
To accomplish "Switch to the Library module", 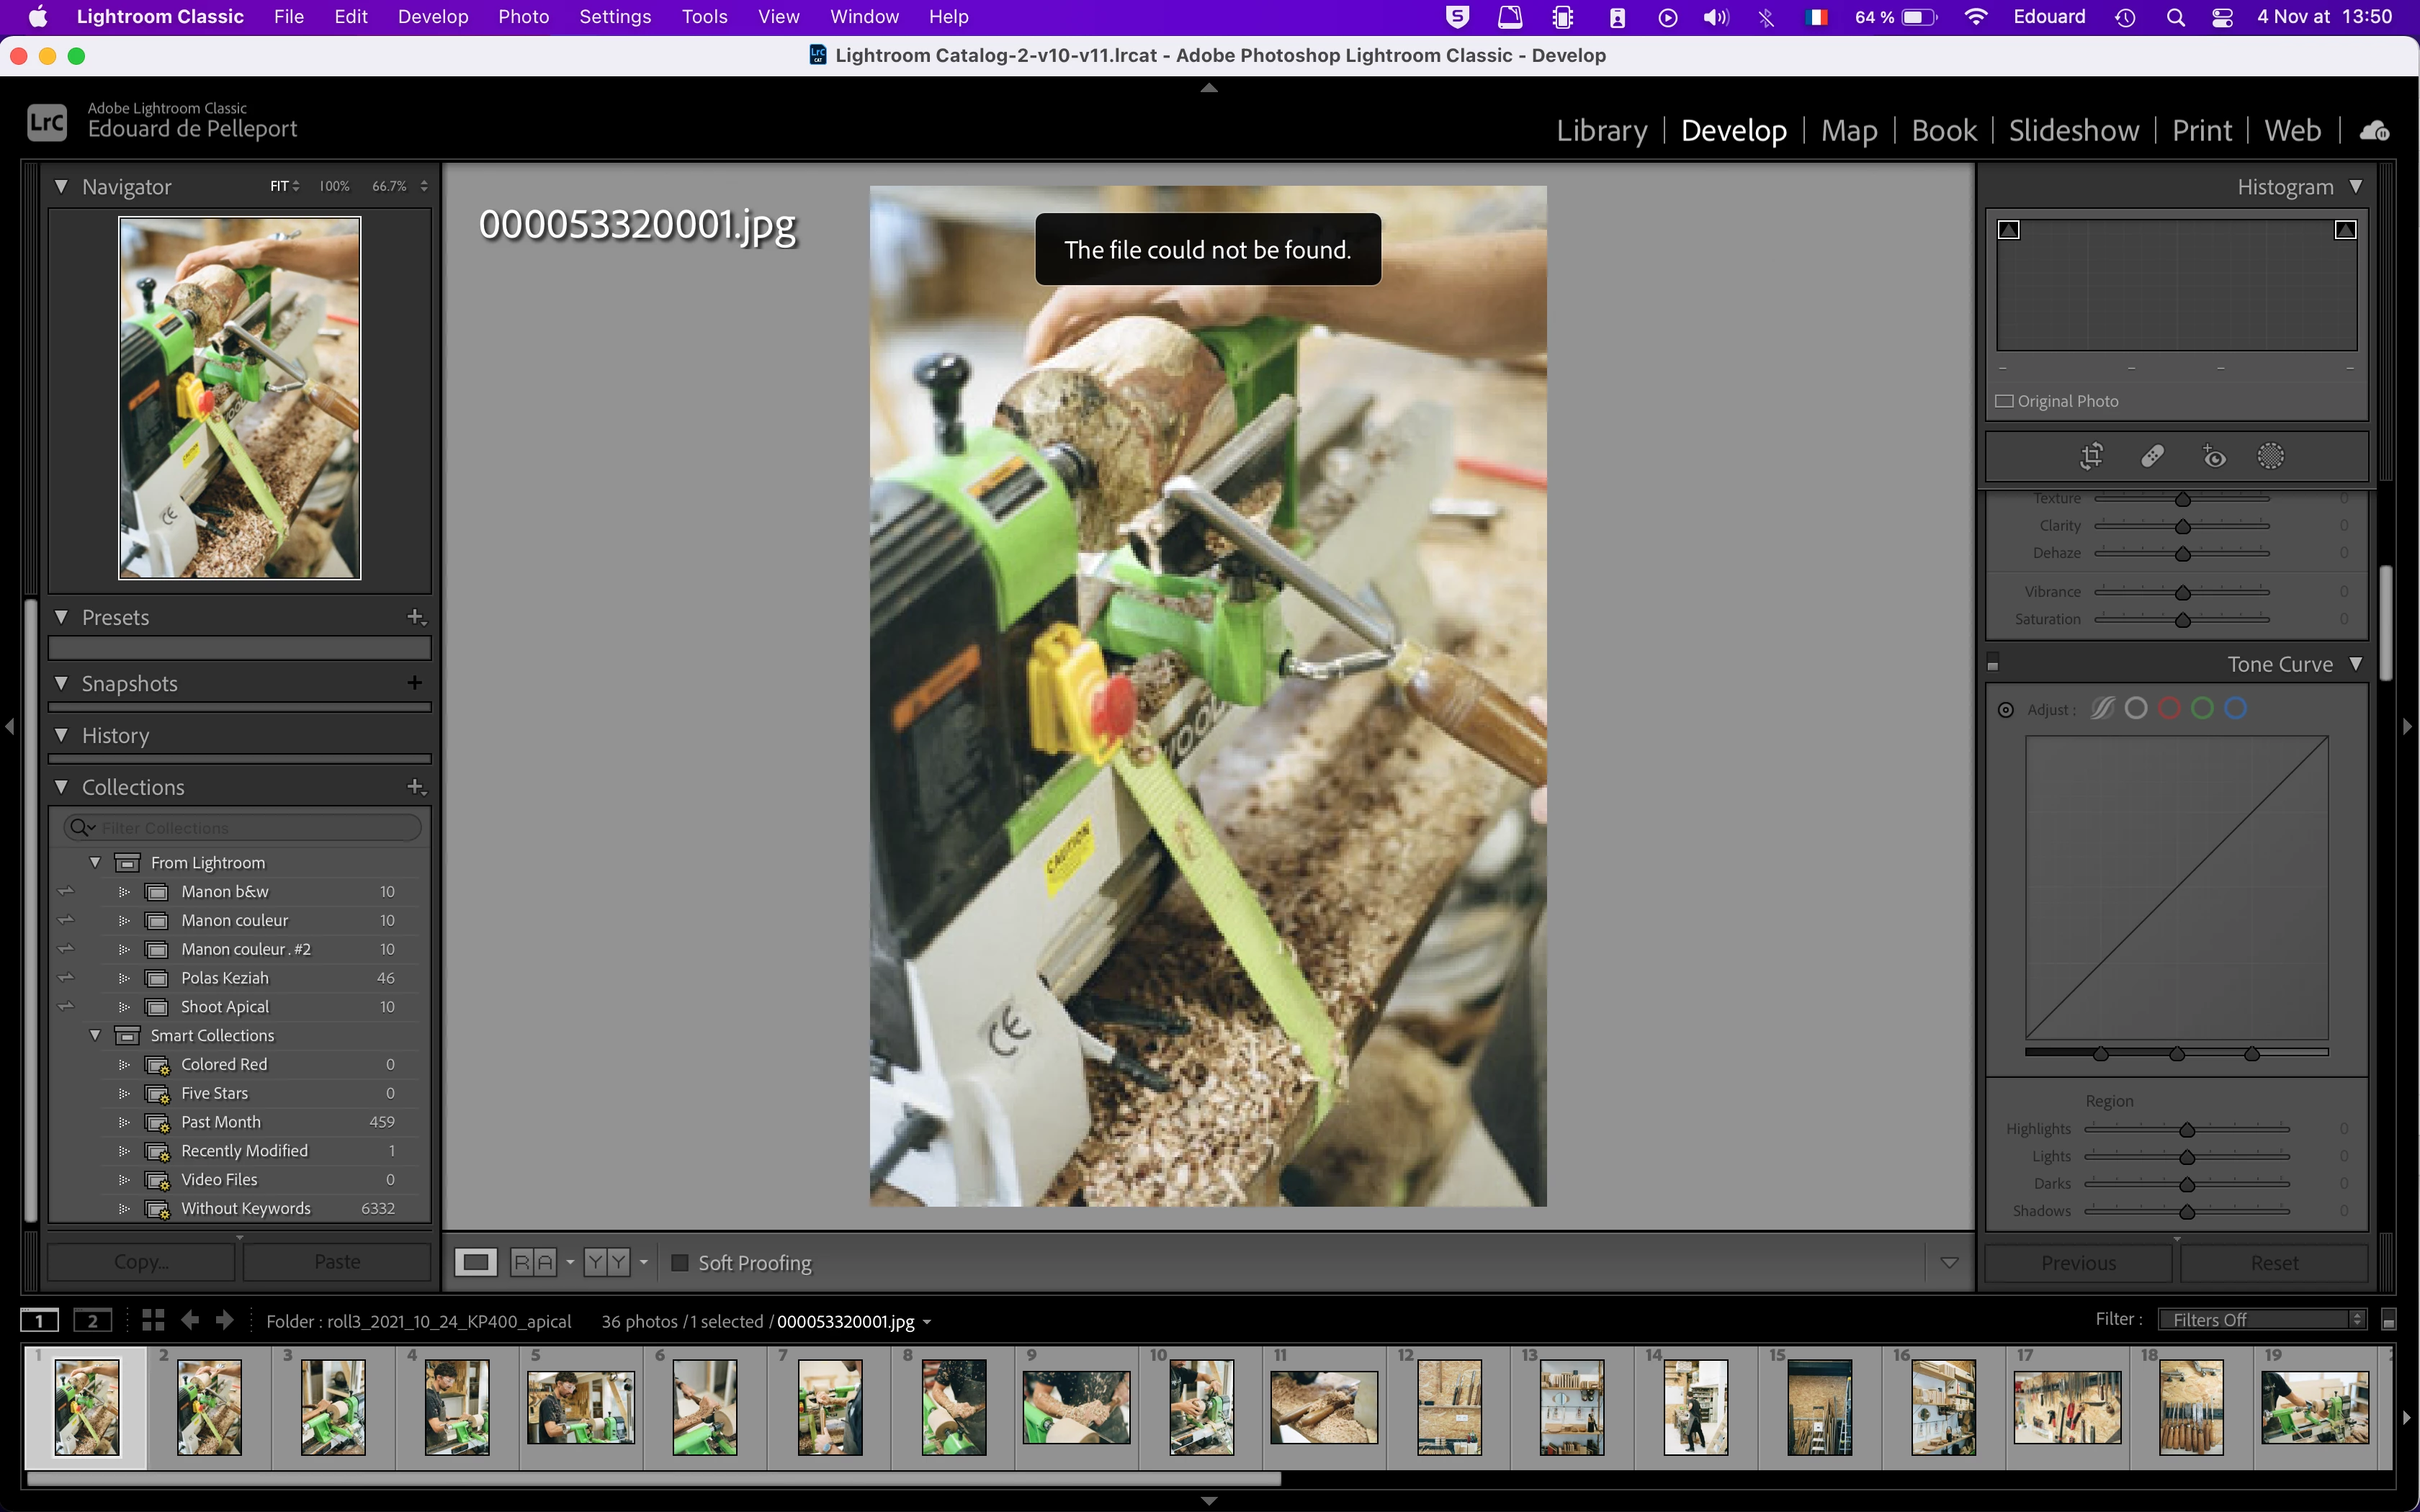I will tap(1601, 130).
